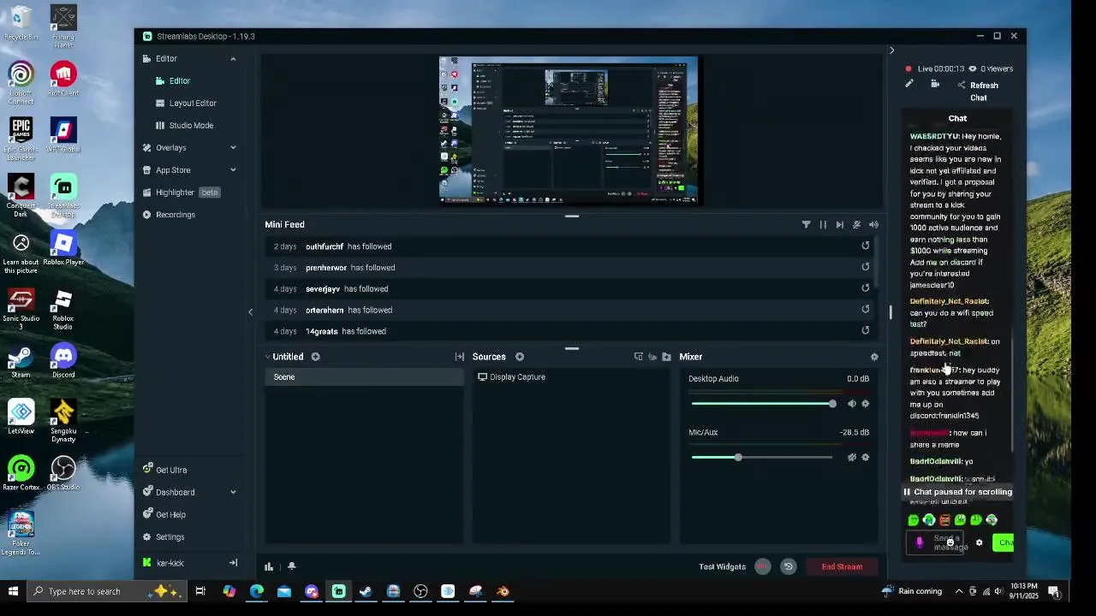Open the Layout Editor
1096x616 pixels.
click(193, 104)
